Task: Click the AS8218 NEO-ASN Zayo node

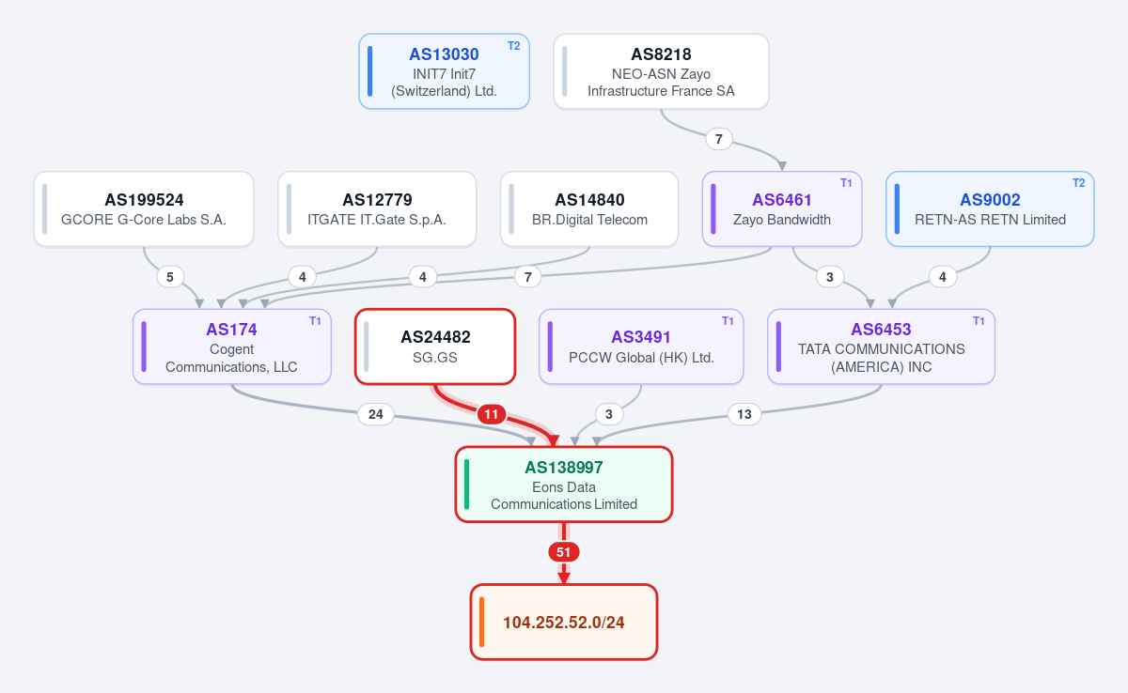Action: pyautogui.click(x=661, y=71)
